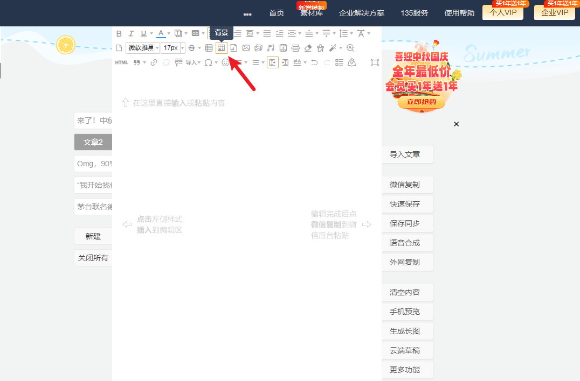Apply font color with the A icon
The height and width of the screenshot is (381, 580).
click(x=161, y=33)
